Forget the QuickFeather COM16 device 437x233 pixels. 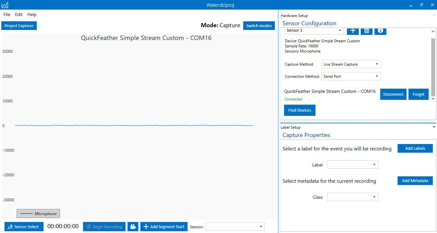418,94
